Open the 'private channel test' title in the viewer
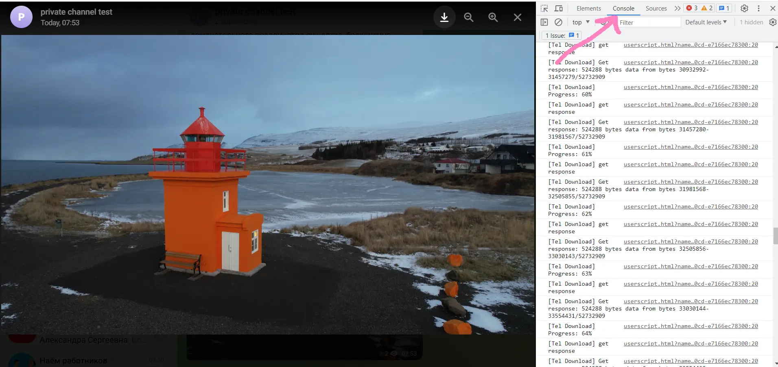778x367 pixels. coord(76,12)
